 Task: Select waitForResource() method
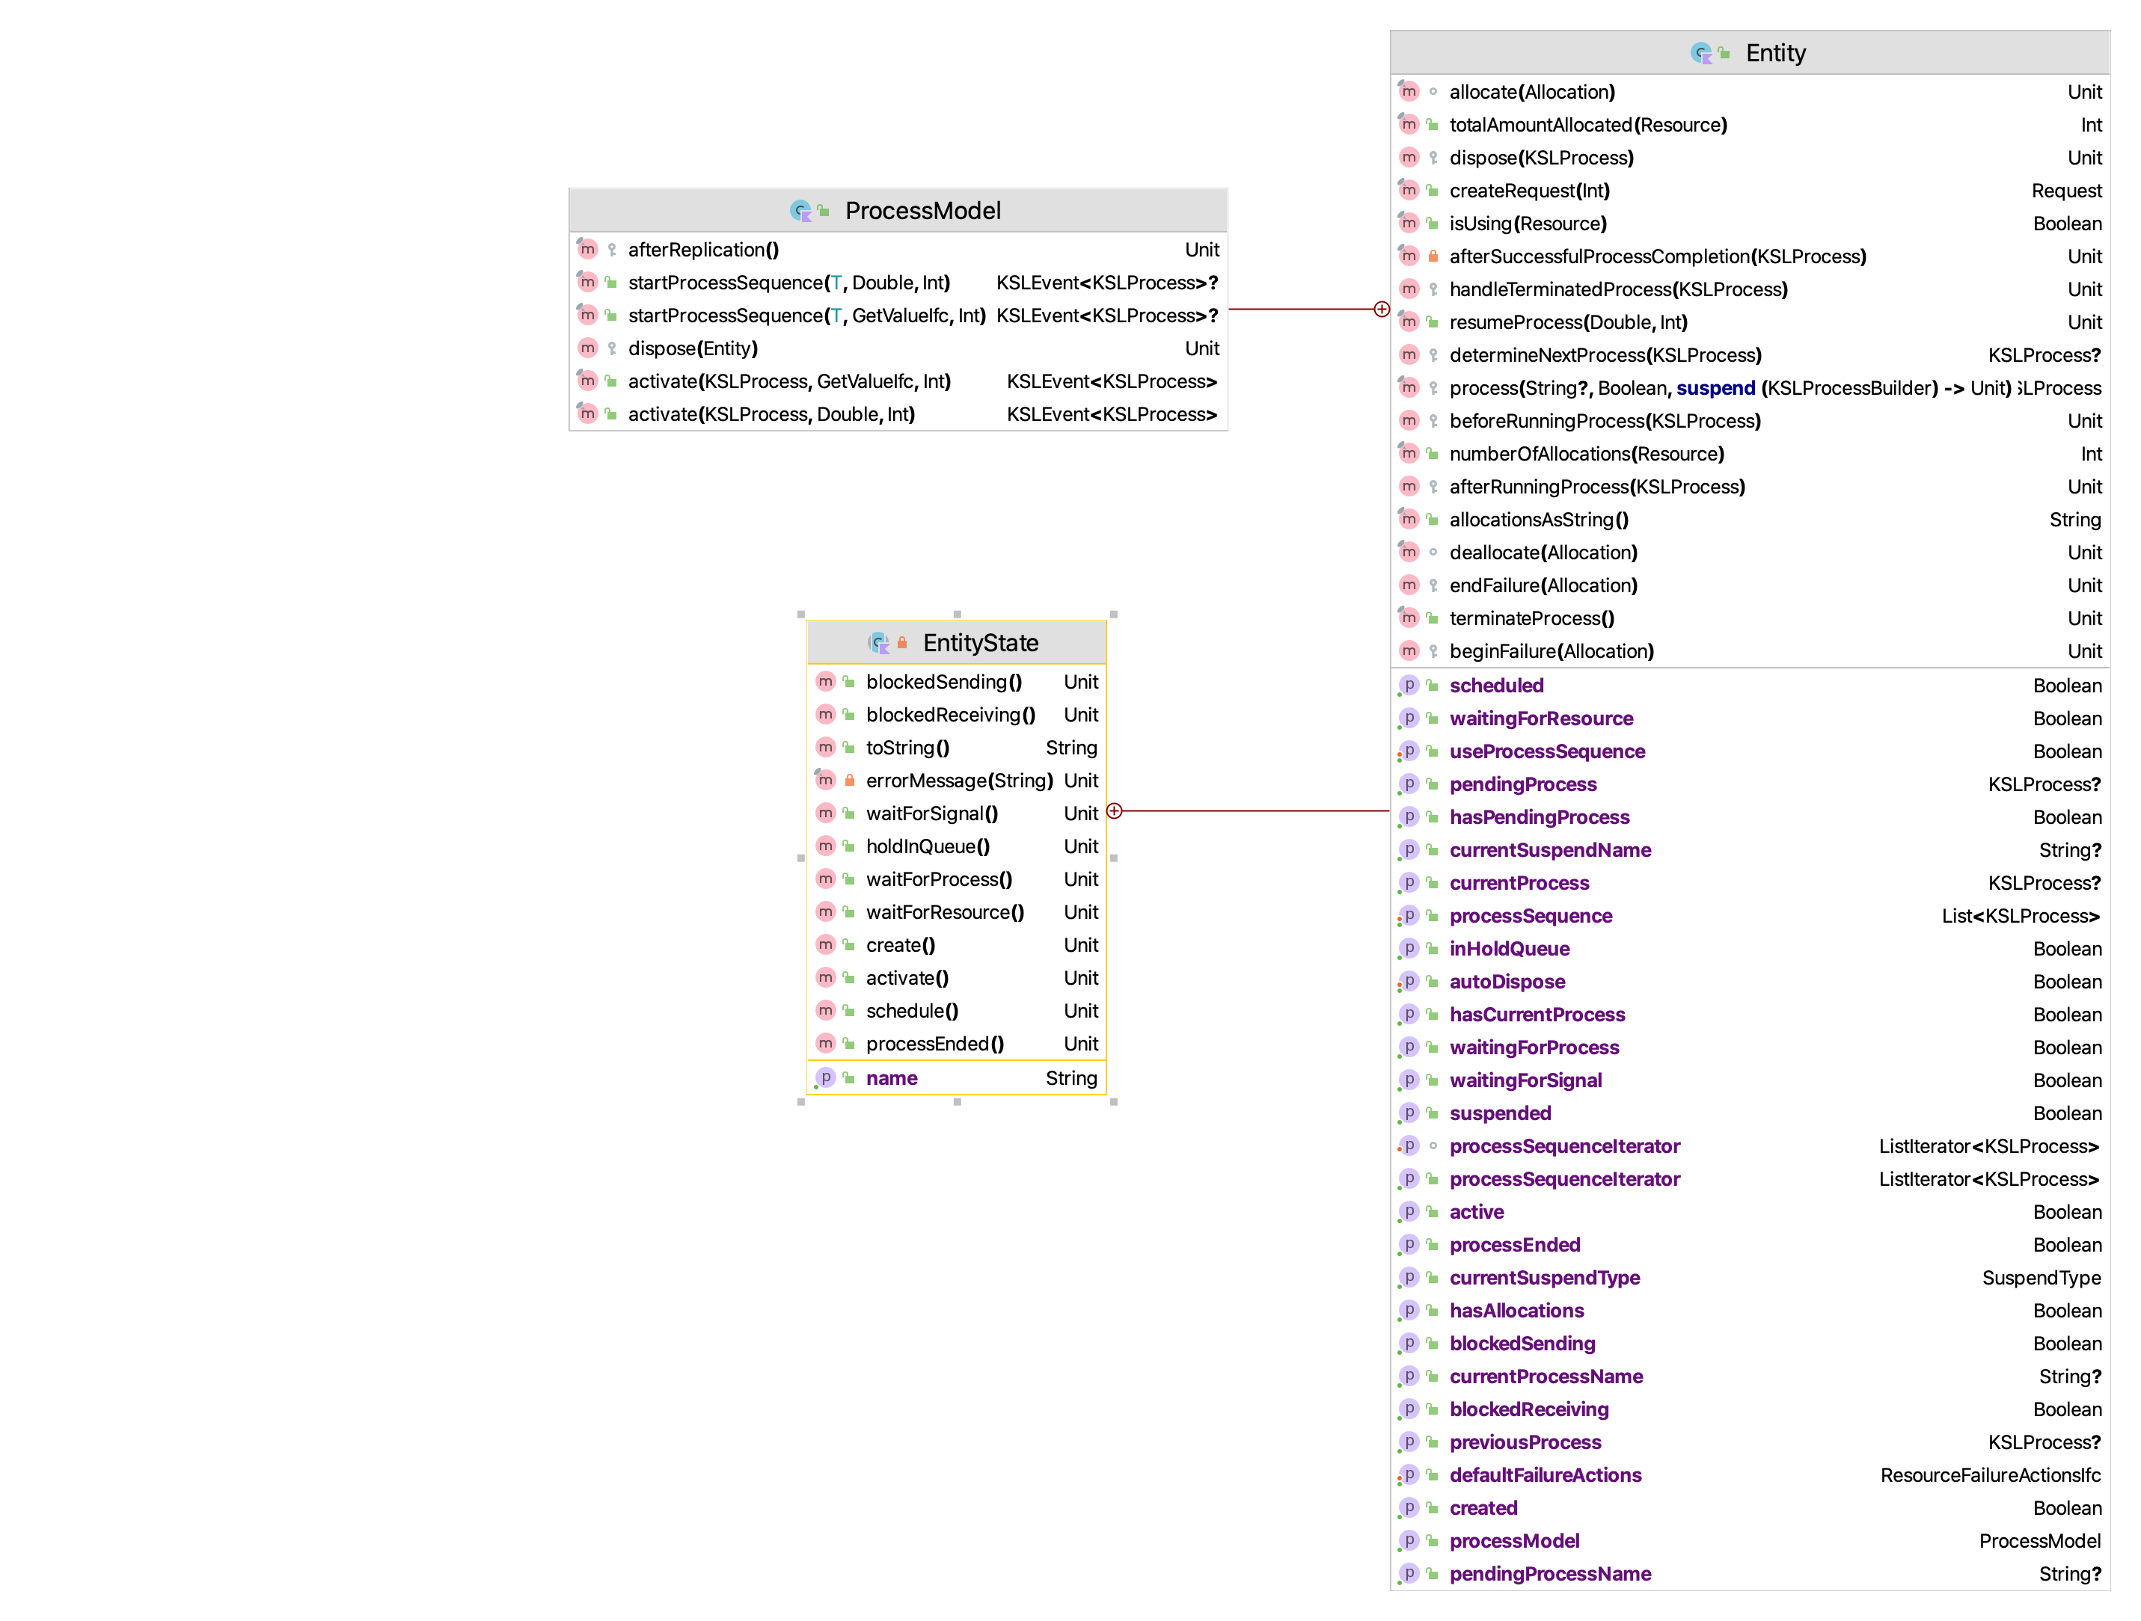956,912
